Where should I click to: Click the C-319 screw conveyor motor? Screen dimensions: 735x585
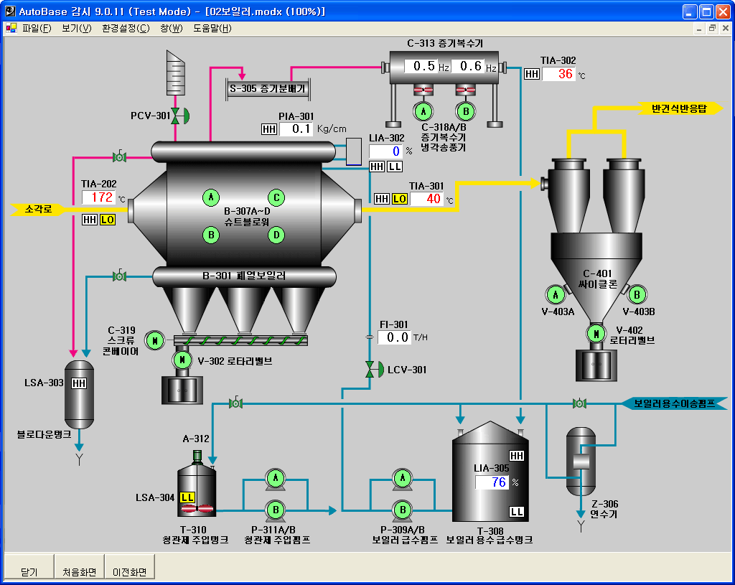(x=154, y=340)
